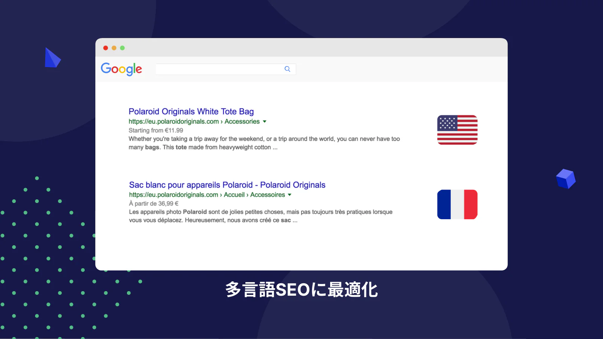603x339 pixels.
Task: Click the Google logo
Action: coord(121,69)
